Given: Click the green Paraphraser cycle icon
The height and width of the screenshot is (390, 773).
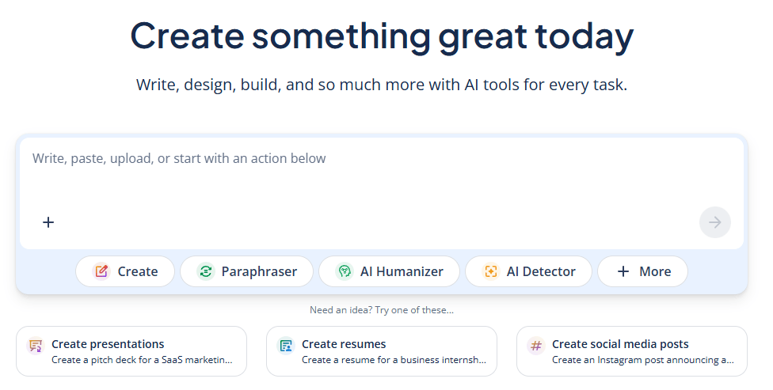Looking at the screenshot, I should [x=205, y=271].
